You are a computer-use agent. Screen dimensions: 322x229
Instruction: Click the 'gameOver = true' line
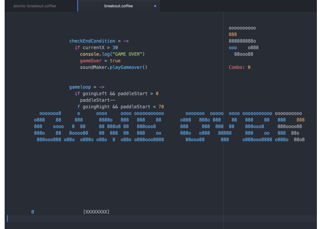[x=100, y=61]
